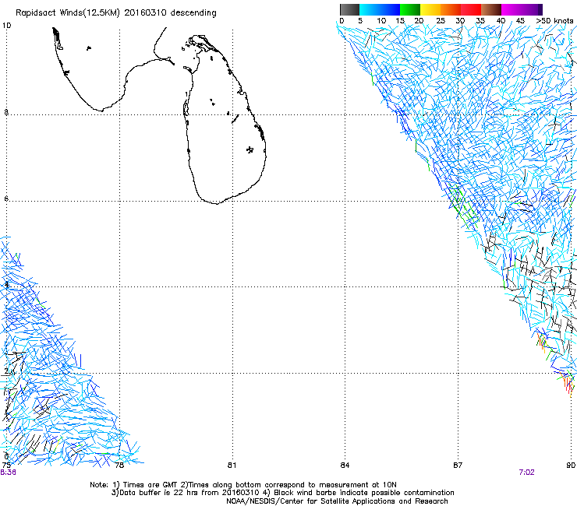Click the 'Data buffer is 22 hrs' note line
This screenshot has width=577, height=506.
(282, 493)
